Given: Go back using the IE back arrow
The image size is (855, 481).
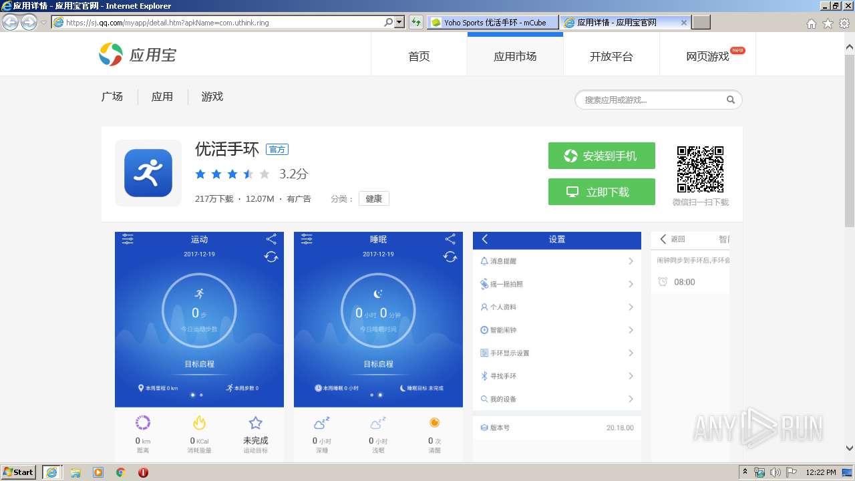Looking at the screenshot, I should [x=11, y=22].
